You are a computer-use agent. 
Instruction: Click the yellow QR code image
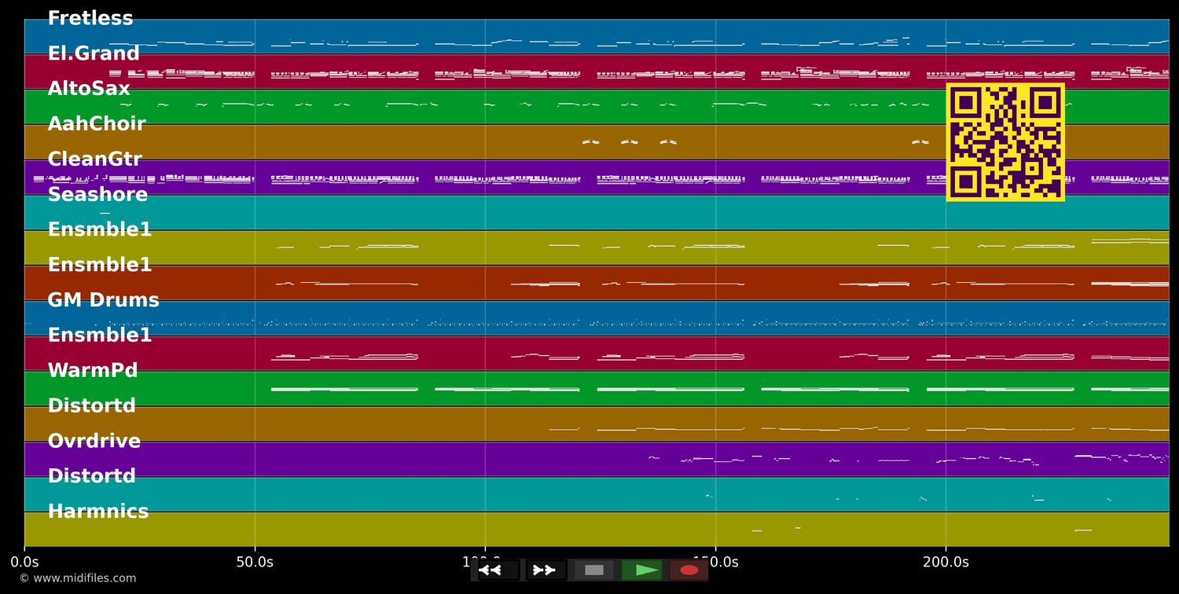[1005, 142]
